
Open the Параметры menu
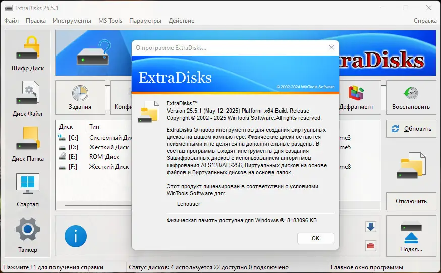coord(145,21)
